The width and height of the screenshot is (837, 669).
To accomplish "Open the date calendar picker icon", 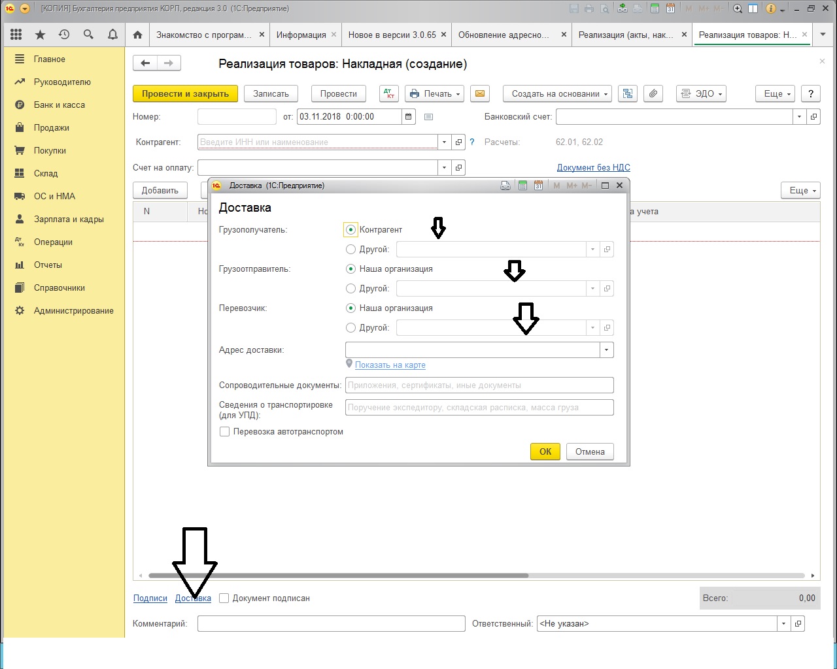I will coord(409,117).
